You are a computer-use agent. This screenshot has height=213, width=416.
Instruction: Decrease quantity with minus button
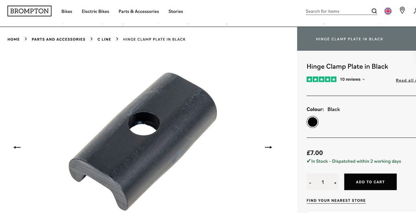tap(310, 183)
